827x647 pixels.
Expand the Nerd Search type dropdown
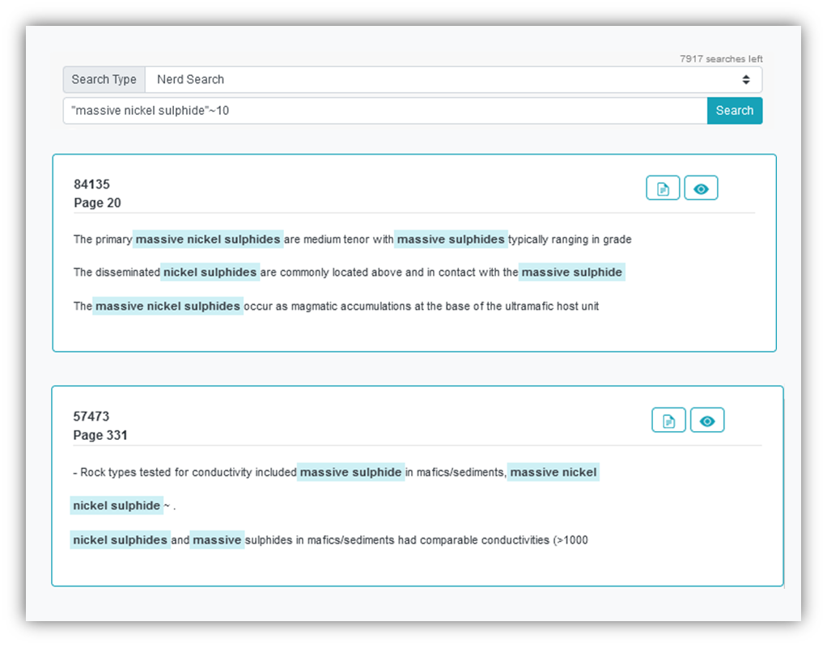coord(454,79)
